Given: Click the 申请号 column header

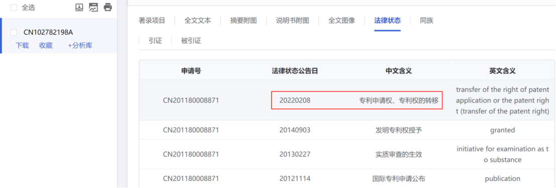Looking at the screenshot, I should coord(191,71).
